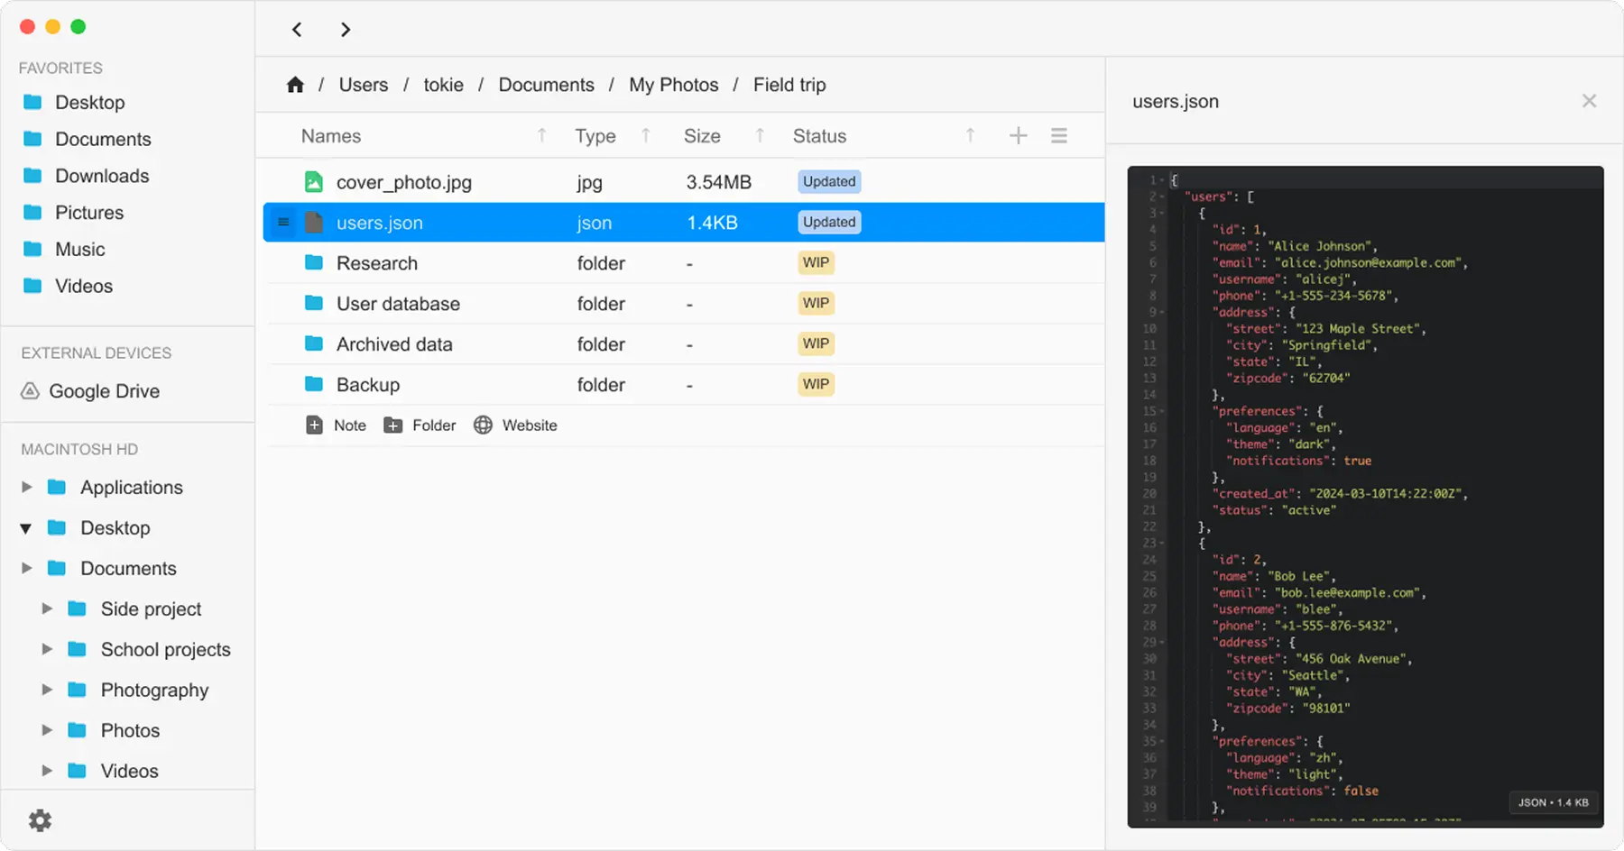1624x851 pixels.
Task: Toggle sort on the Type column
Action: pyautogui.click(x=646, y=136)
